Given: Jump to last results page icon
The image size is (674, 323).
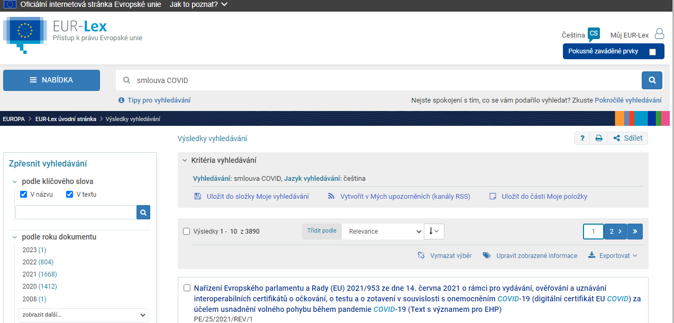Looking at the screenshot, I should tap(635, 232).
